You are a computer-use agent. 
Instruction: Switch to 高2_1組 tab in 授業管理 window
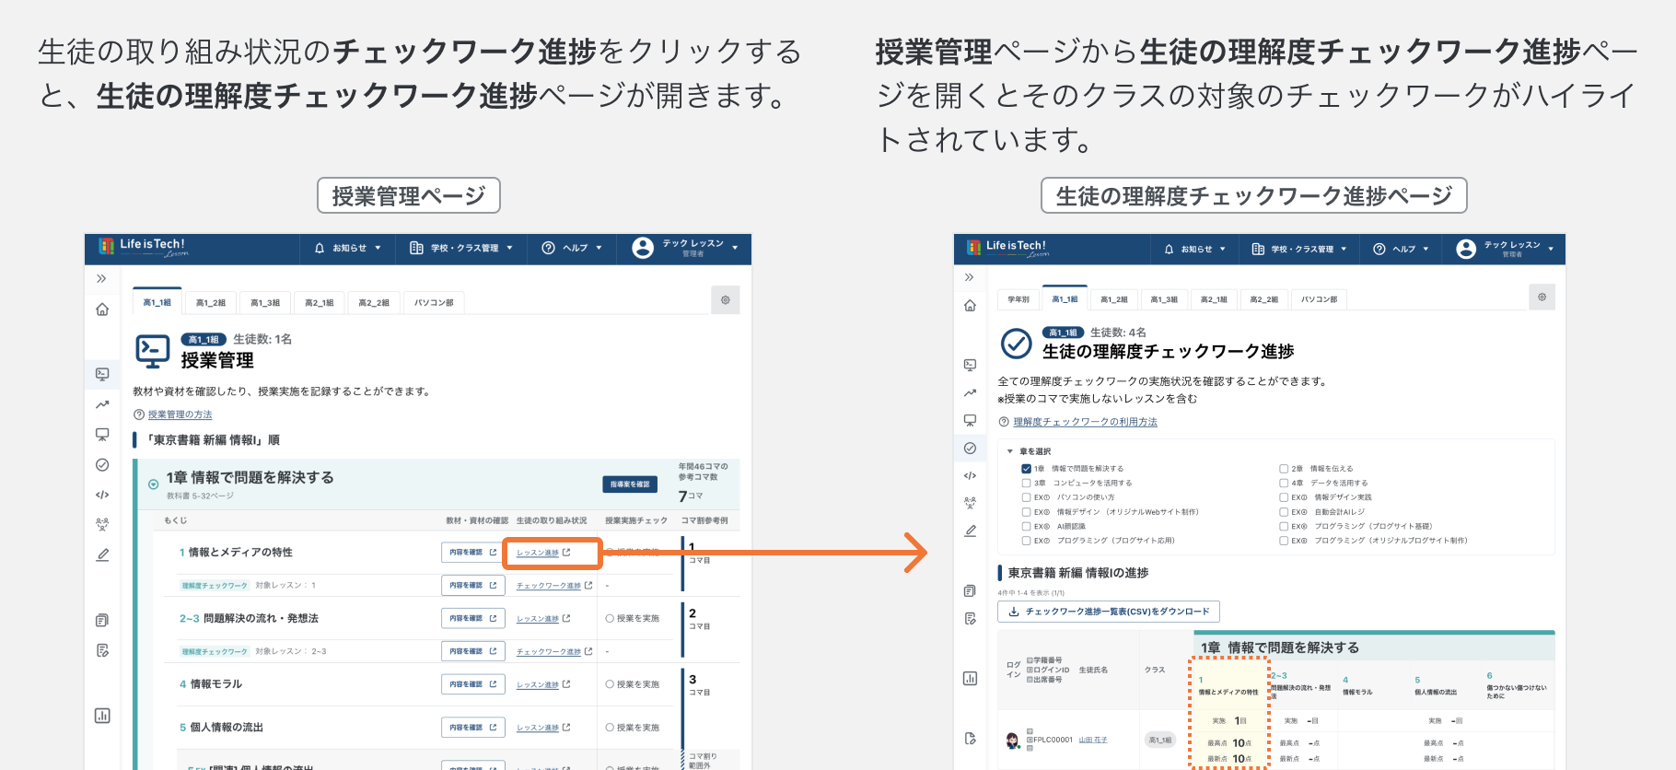(x=320, y=302)
